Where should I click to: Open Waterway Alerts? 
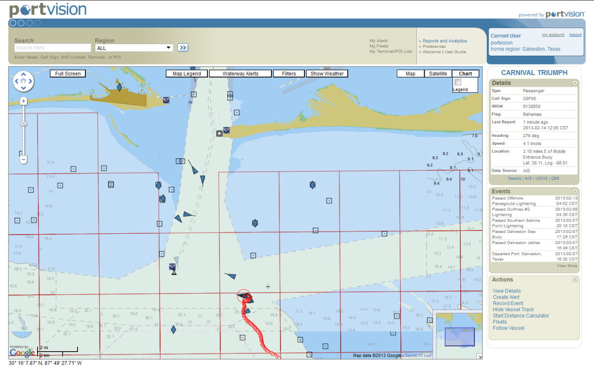(240, 74)
